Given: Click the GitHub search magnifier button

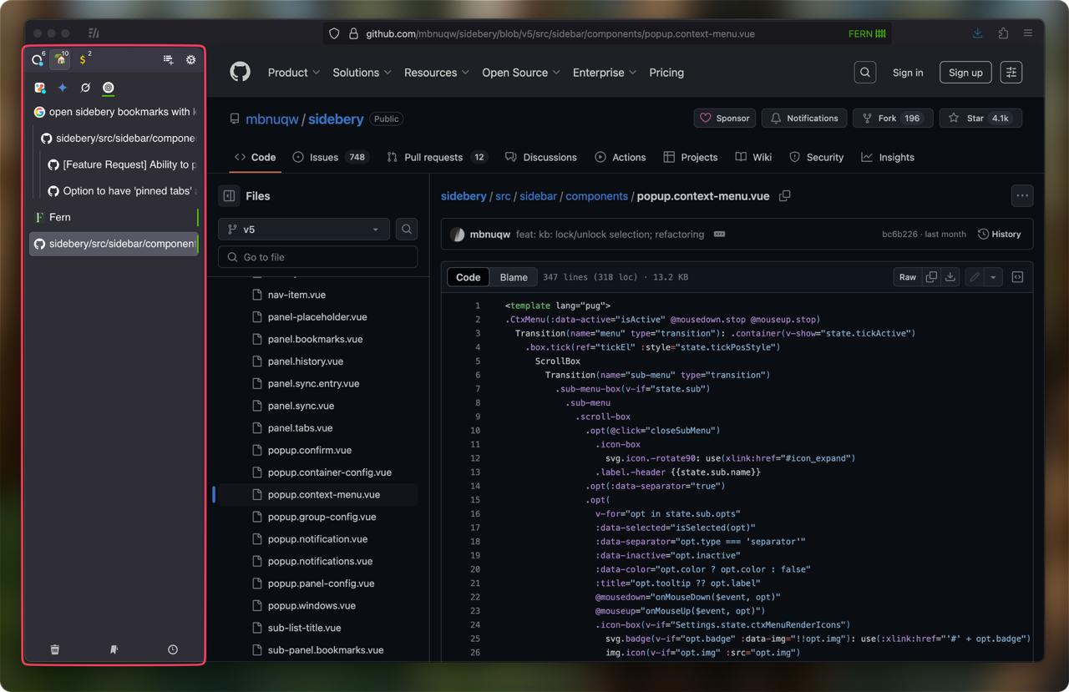Looking at the screenshot, I should (865, 73).
